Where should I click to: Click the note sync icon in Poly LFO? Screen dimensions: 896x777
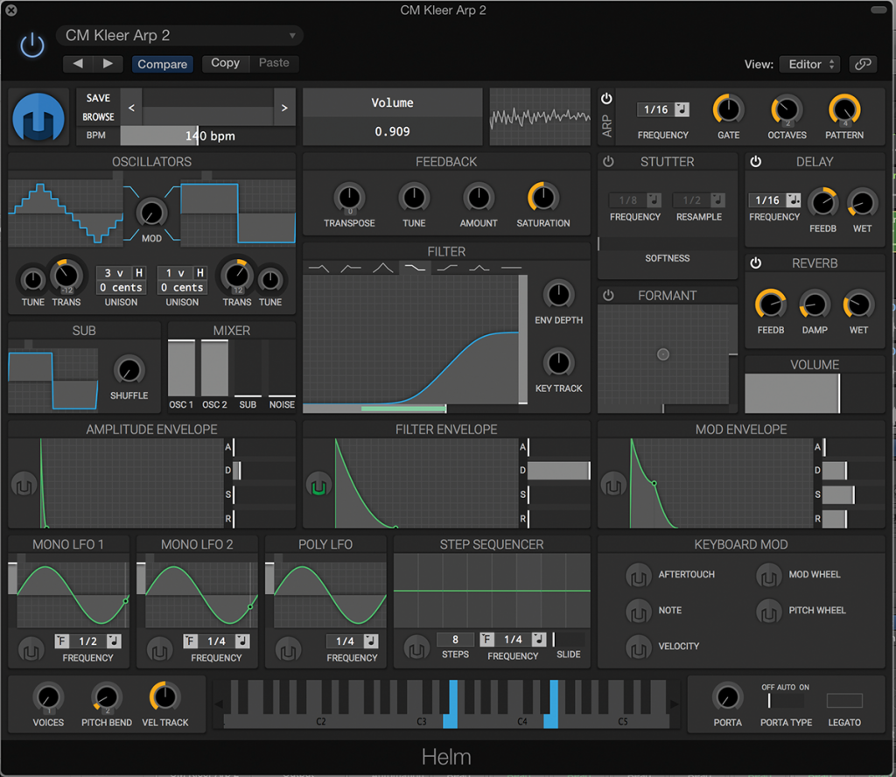point(371,641)
